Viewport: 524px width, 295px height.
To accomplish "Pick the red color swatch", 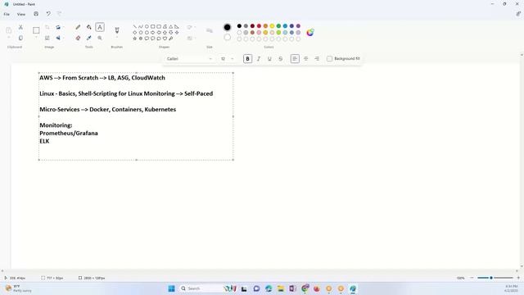I will pos(259,26).
